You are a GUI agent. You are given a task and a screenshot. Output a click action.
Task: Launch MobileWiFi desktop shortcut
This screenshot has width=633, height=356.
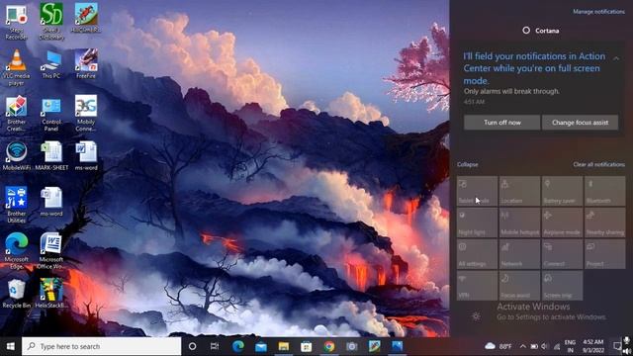(x=16, y=156)
